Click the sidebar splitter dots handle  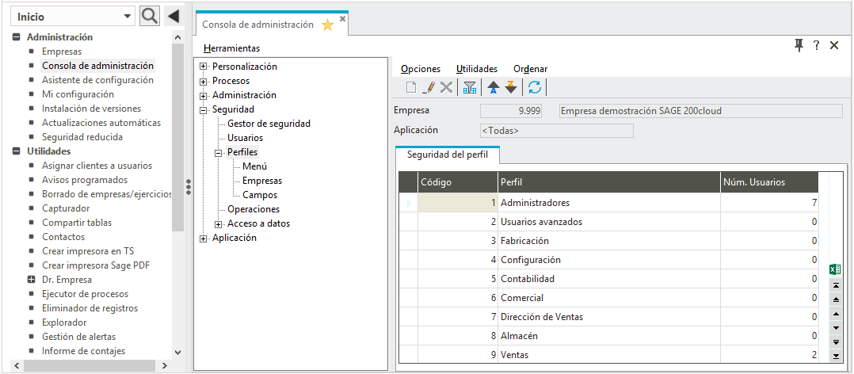pyautogui.click(x=188, y=187)
